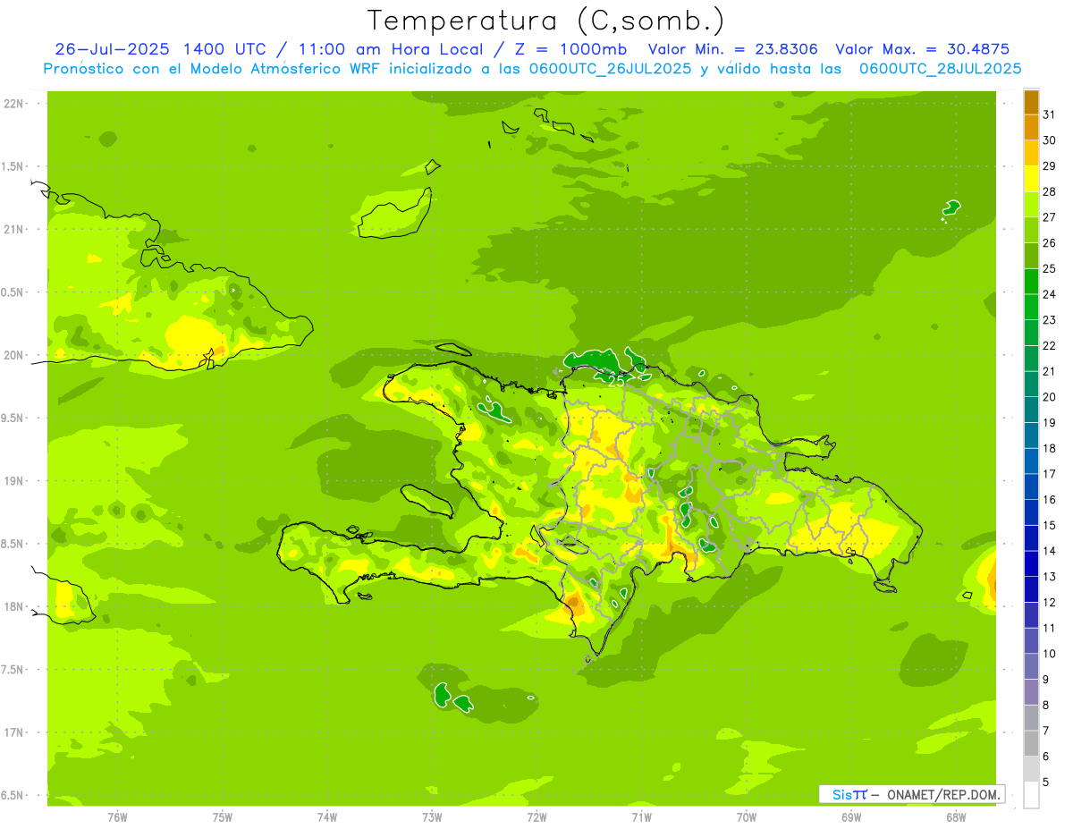Select the '0600UTC_26JUL2025' initialization time

click(607, 68)
